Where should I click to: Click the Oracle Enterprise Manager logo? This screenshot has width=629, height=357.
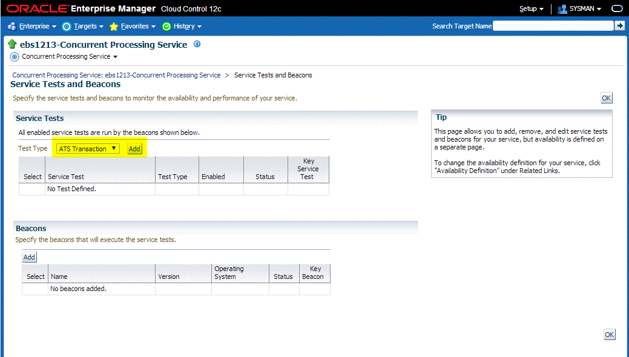pos(81,8)
